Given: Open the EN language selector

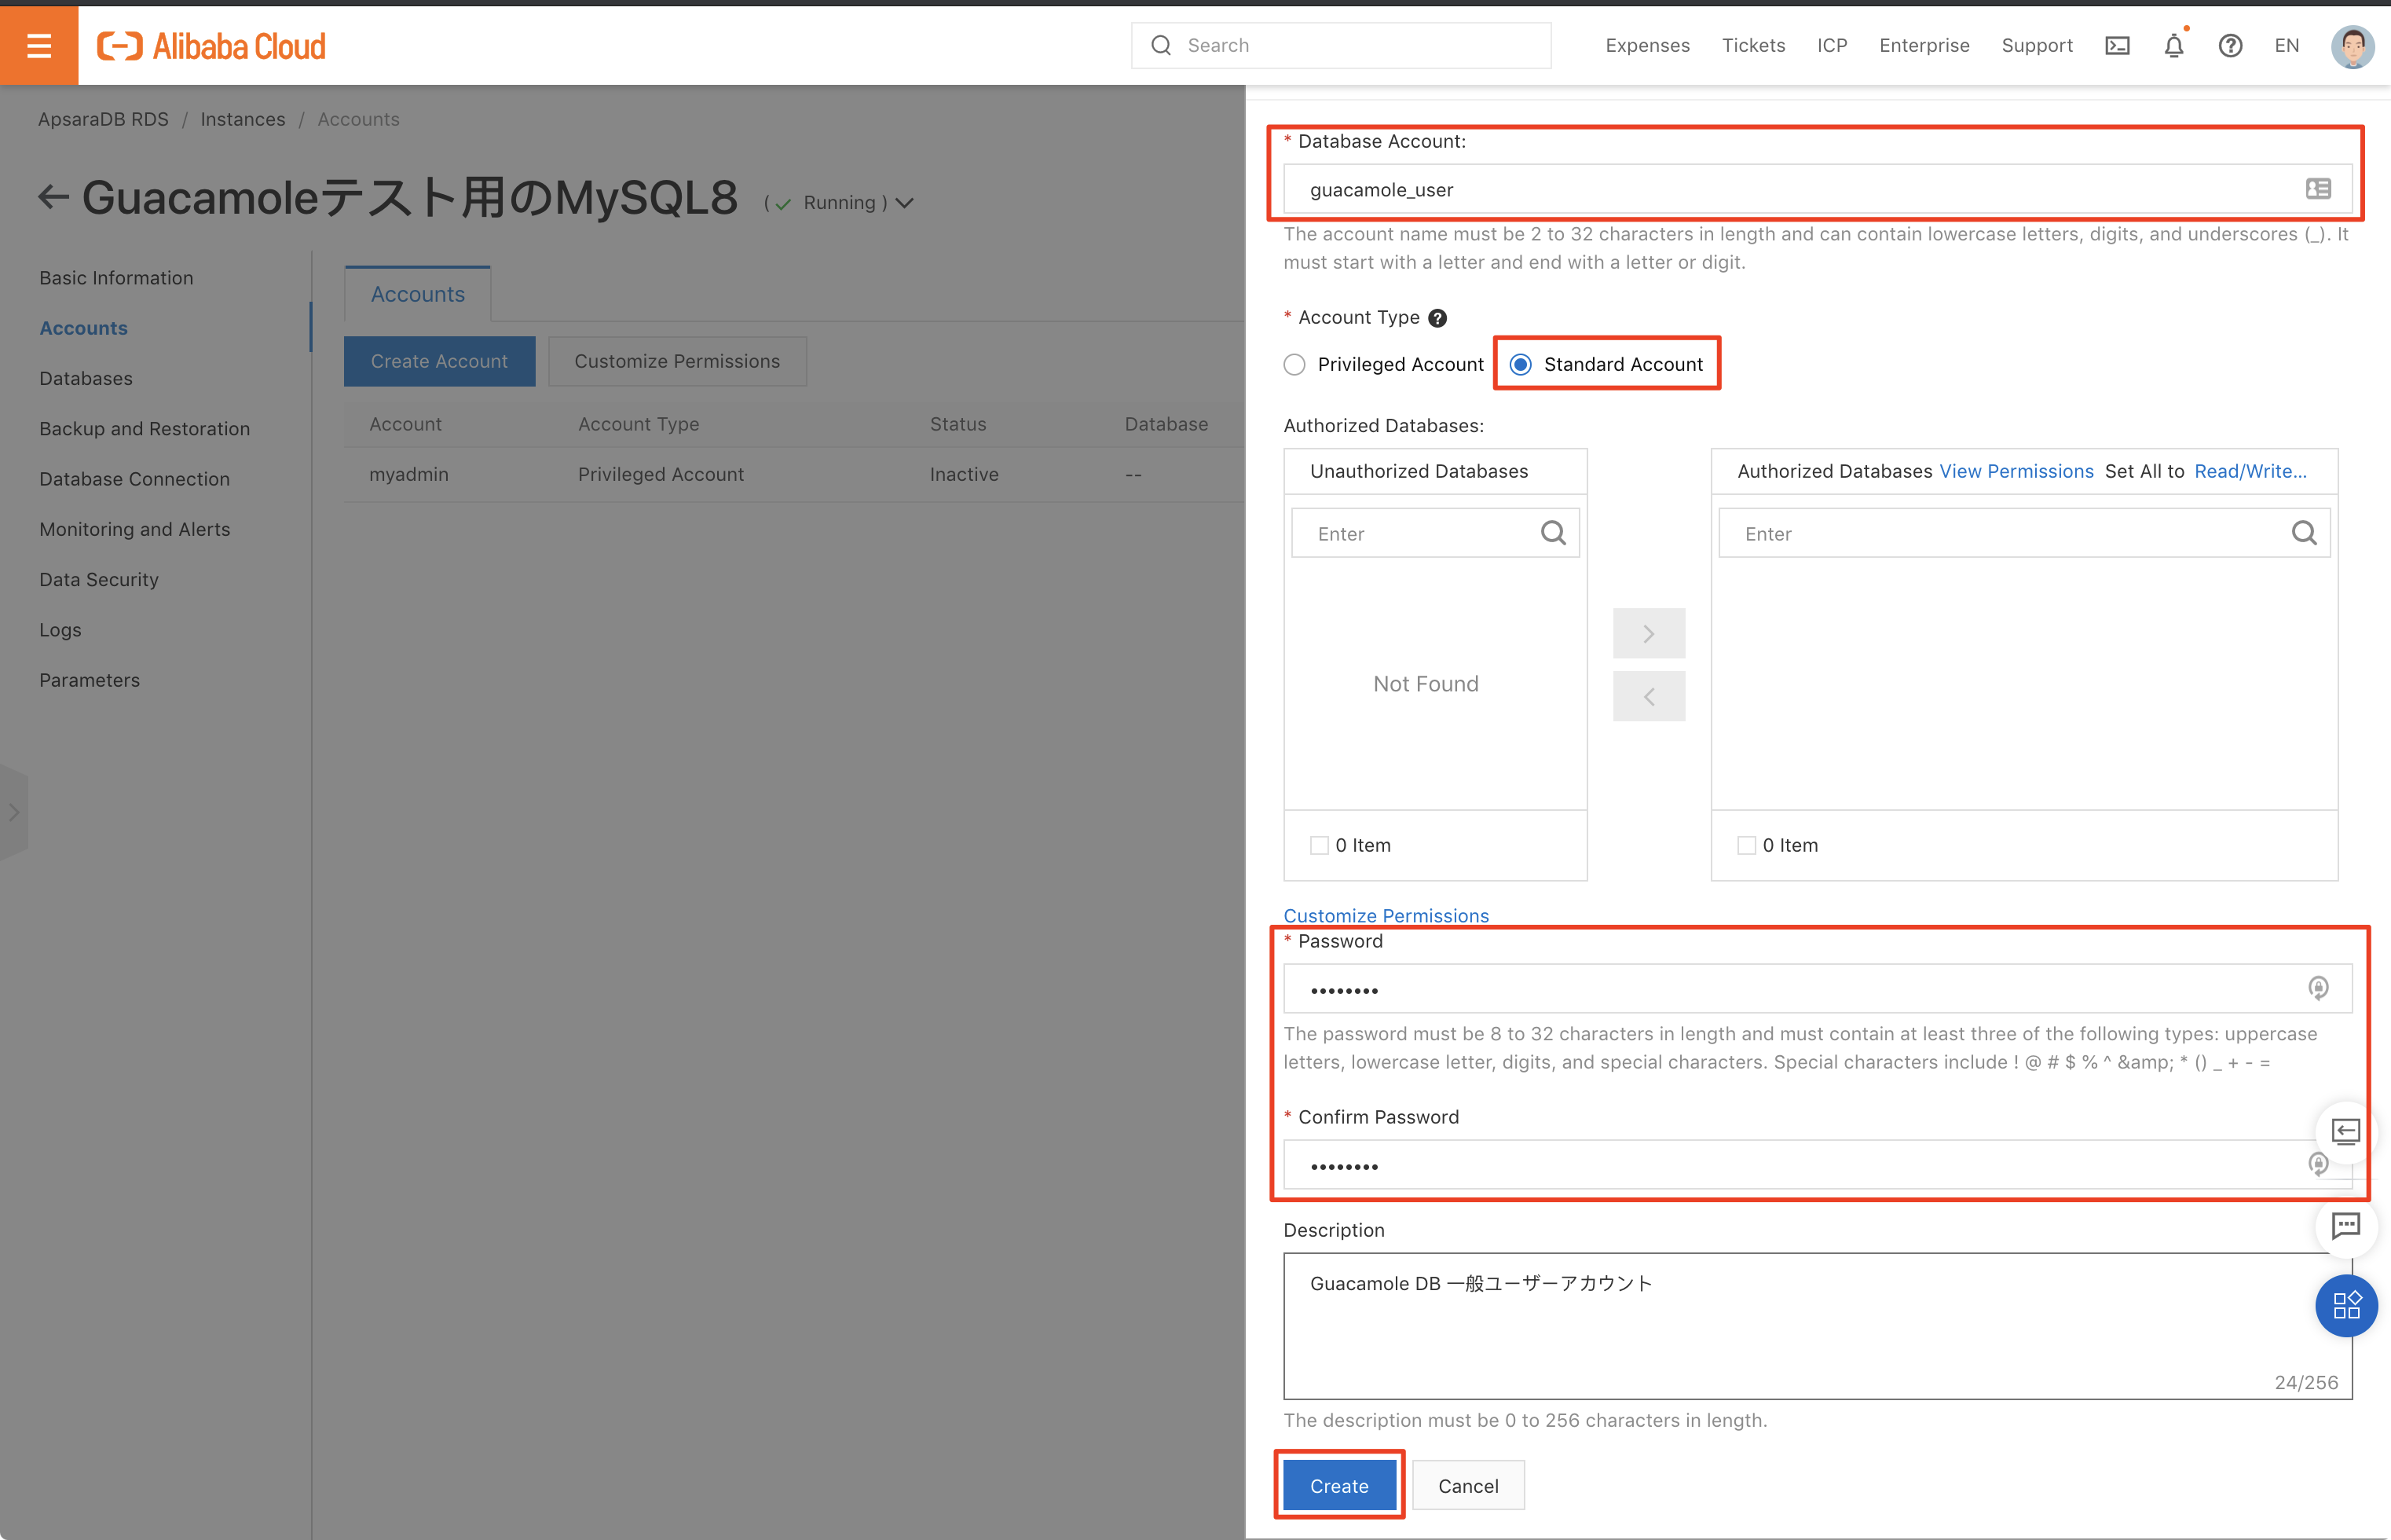Looking at the screenshot, I should click(x=2286, y=46).
